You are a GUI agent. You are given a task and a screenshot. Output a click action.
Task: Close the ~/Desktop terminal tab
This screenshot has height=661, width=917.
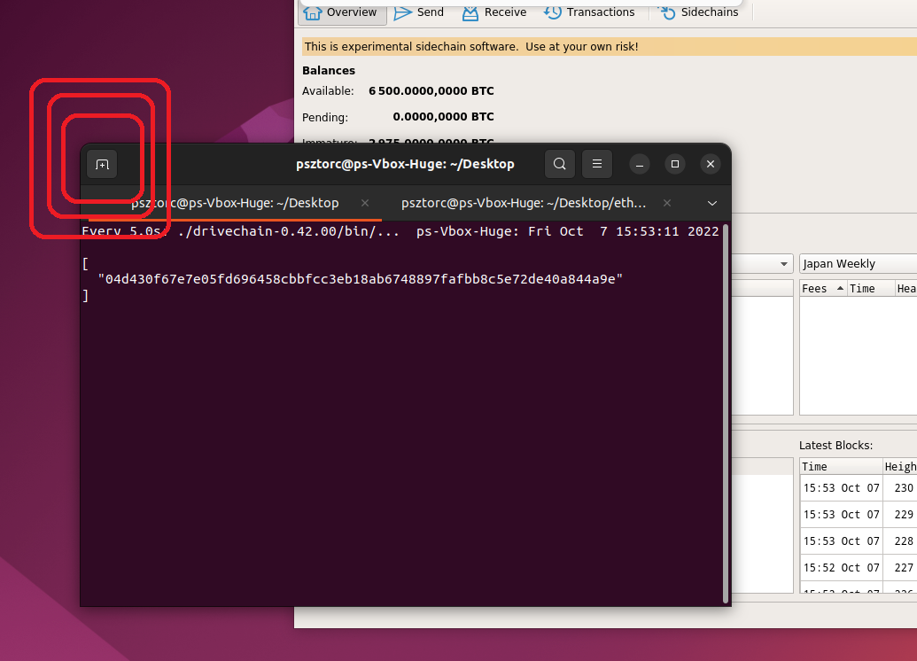coord(365,203)
